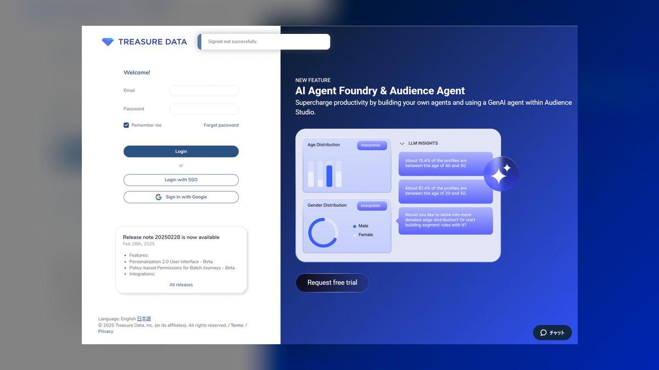Open the Terms link
This screenshot has height=370, width=659.
(237, 326)
